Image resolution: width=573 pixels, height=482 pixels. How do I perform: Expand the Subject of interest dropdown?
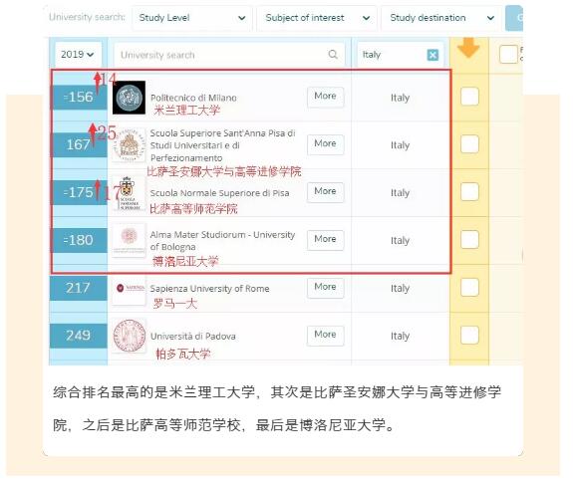coord(317,18)
